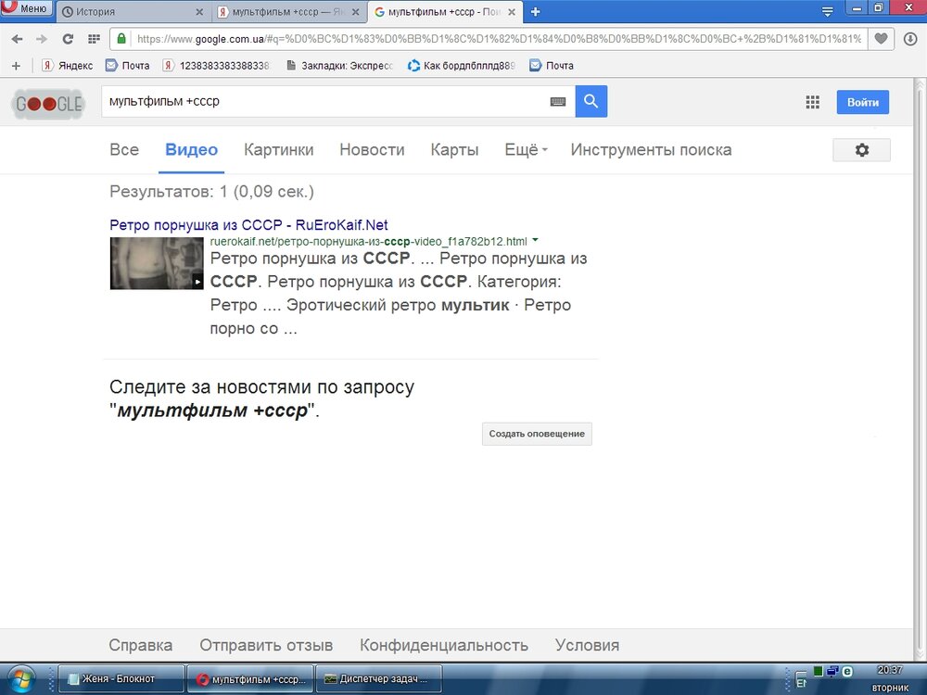Open the Конфиденциальность footer link
The height and width of the screenshot is (695, 927).
click(x=444, y=645)
